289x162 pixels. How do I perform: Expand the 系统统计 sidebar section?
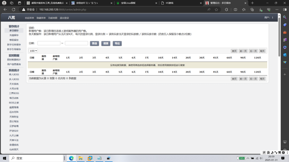(x=14, y=70)
